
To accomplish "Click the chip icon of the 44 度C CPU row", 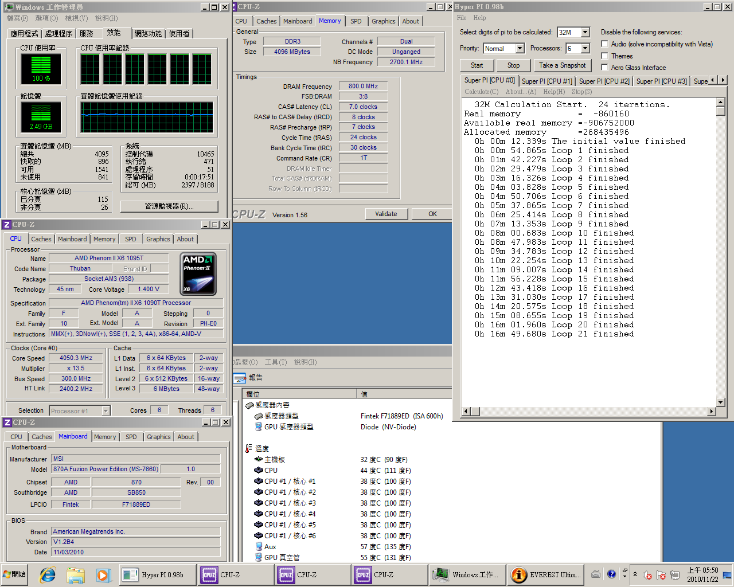I will (259, 471).
